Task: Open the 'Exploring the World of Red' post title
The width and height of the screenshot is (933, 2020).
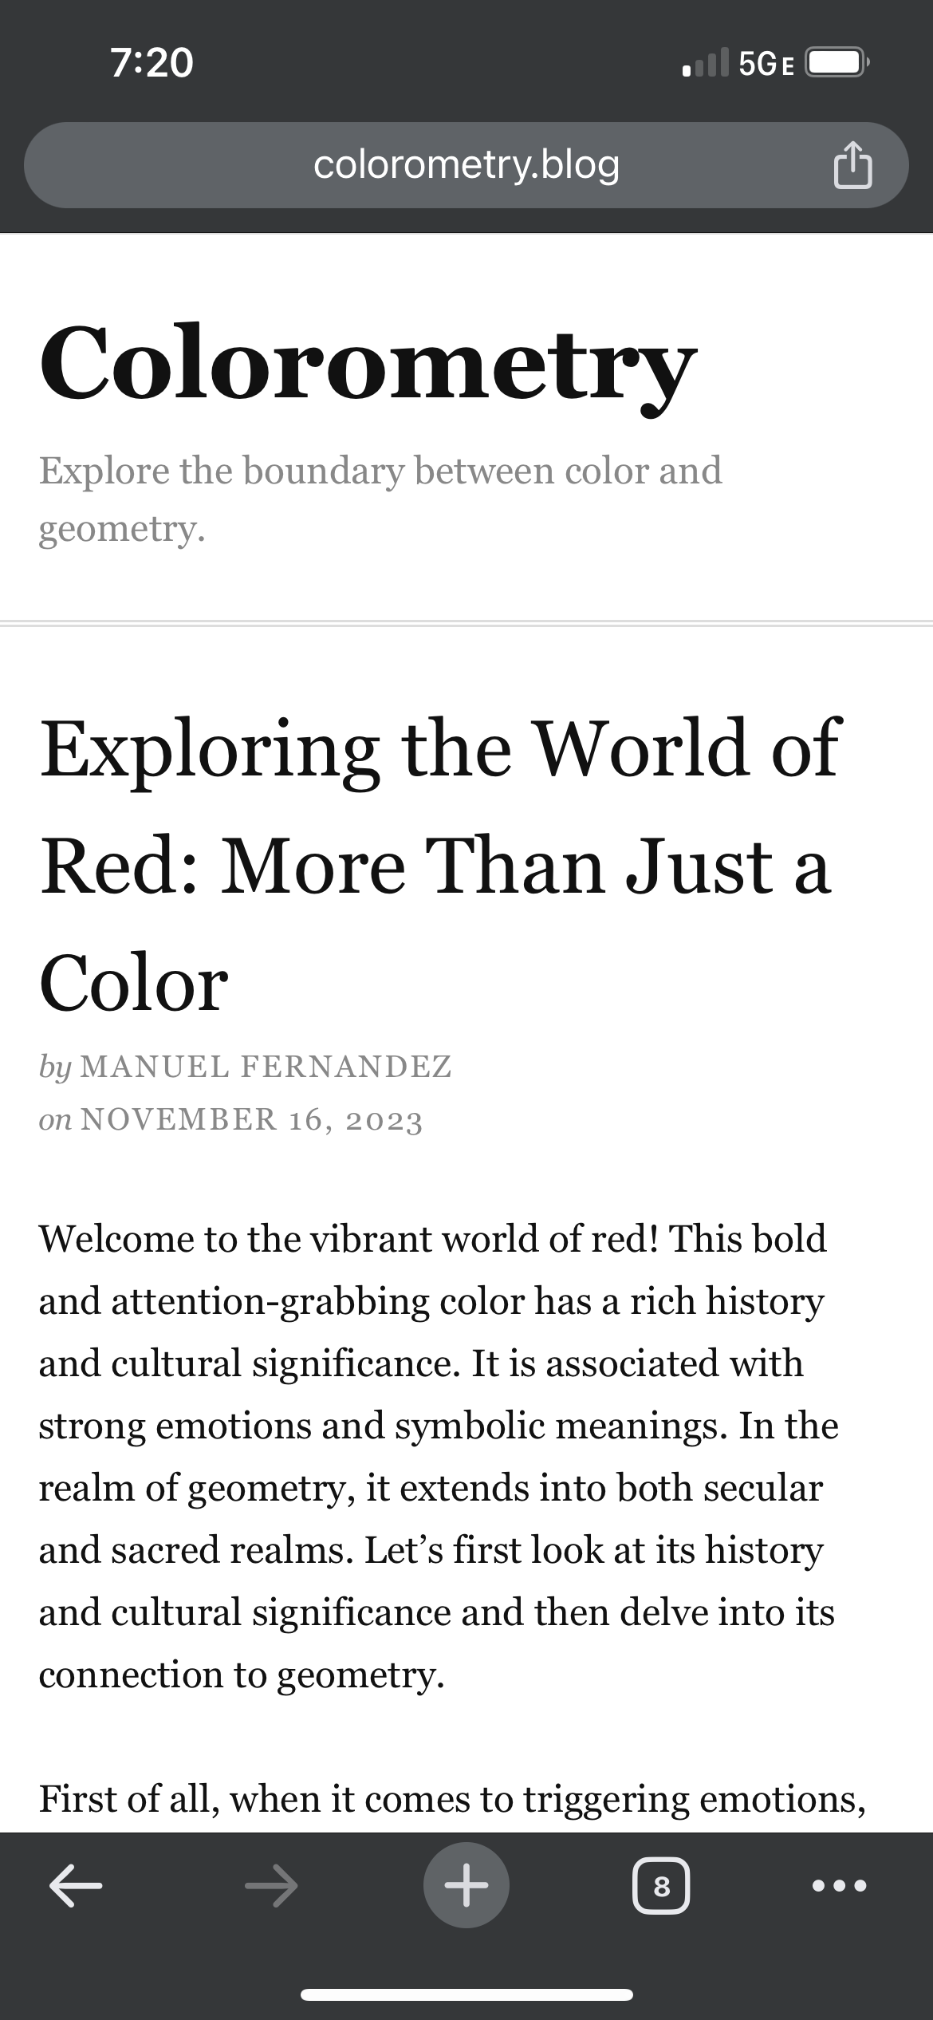Action: tap(439, 865)
